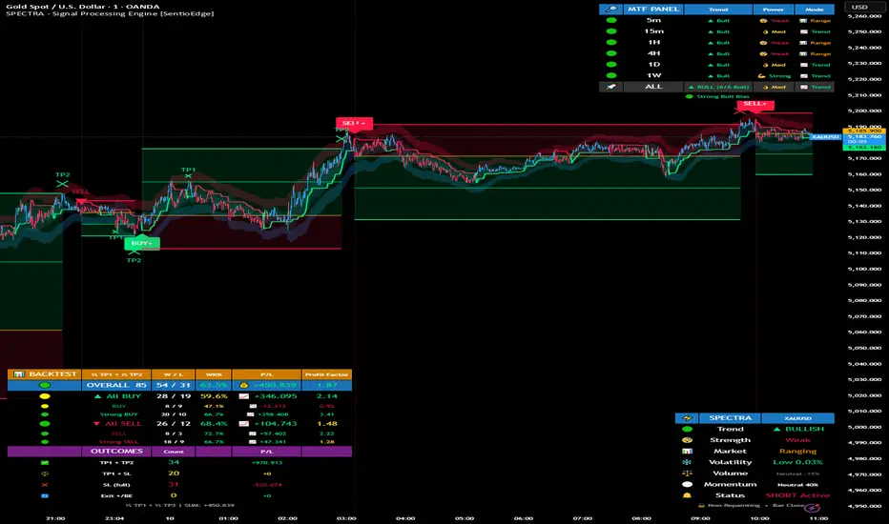Click the green status dot beside 1D
889x524 pixels.
pyautogui.click(x=611, y=65)
